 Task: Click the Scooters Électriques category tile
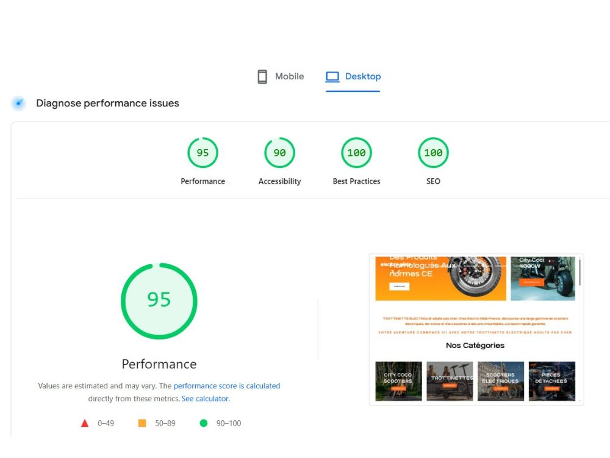[x=501, y=381]
